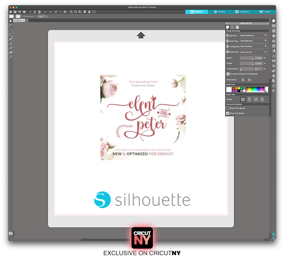Image resolution: width=284 pixels, height=258 pixels.
Task: Switch to the DESIGN tab
Action: (196, 12)
